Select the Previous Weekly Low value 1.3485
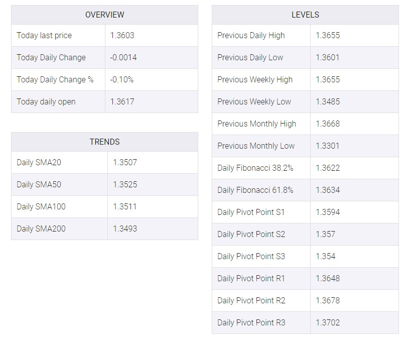Viewport: 409px width, 342px height. (x=328, y=101)
